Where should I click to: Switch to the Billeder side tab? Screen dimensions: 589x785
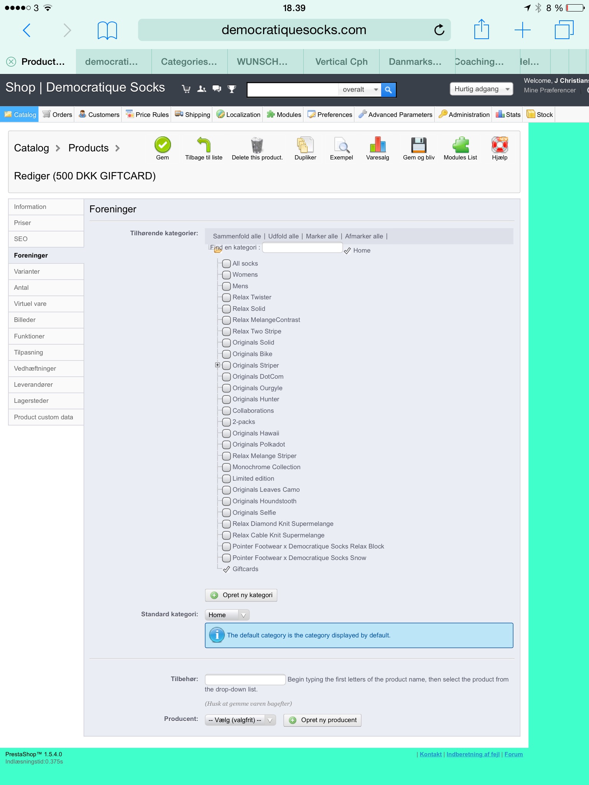(x=46, y=320)
